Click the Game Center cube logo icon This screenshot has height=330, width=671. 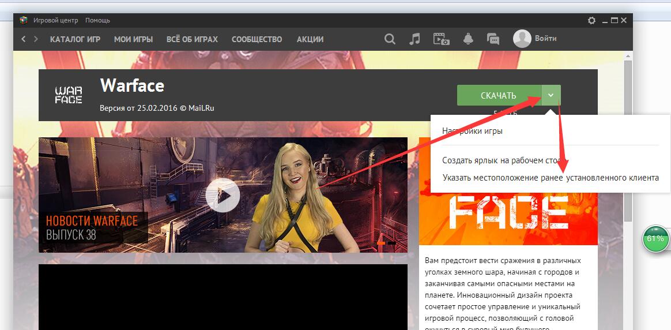[24, 20]
